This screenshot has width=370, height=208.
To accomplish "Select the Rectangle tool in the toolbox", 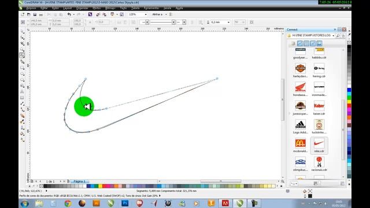I will pos(22,68).
